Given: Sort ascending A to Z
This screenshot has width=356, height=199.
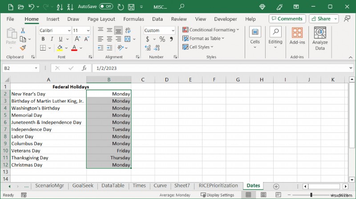Looking at the screenshot, I should pos(60,7).
